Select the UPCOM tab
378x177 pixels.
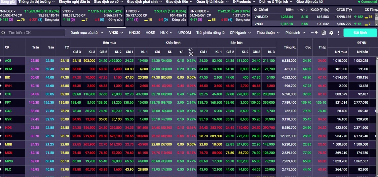coord(184,33)
